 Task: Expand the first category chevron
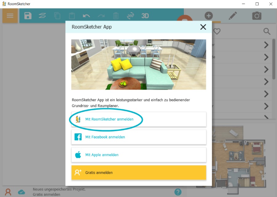click(266, 45)
